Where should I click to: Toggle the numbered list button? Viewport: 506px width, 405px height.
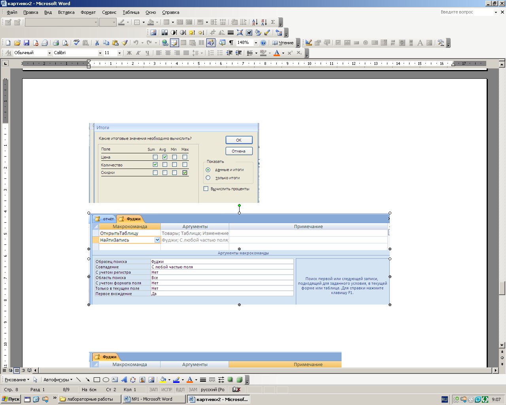pyautogui.click(x=211, y=53)
